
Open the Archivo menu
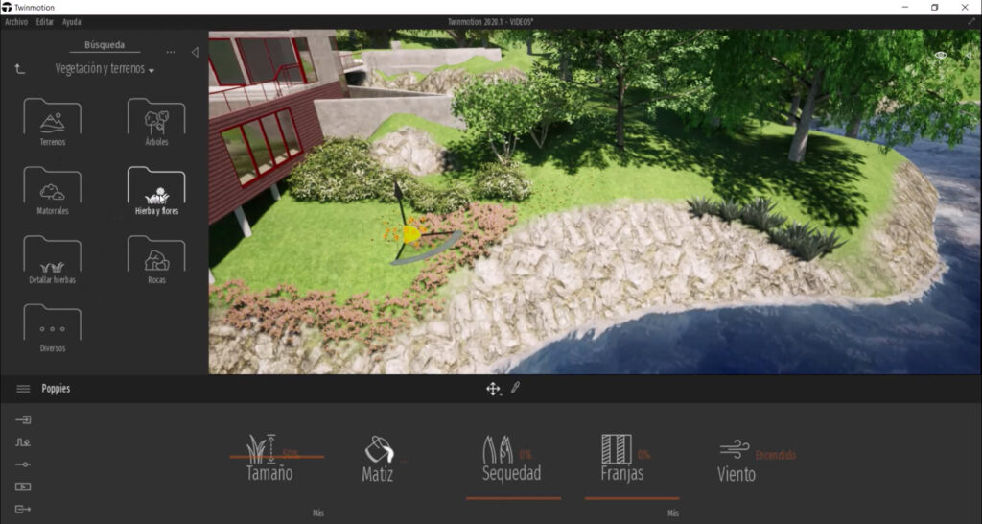pos(16,22)
